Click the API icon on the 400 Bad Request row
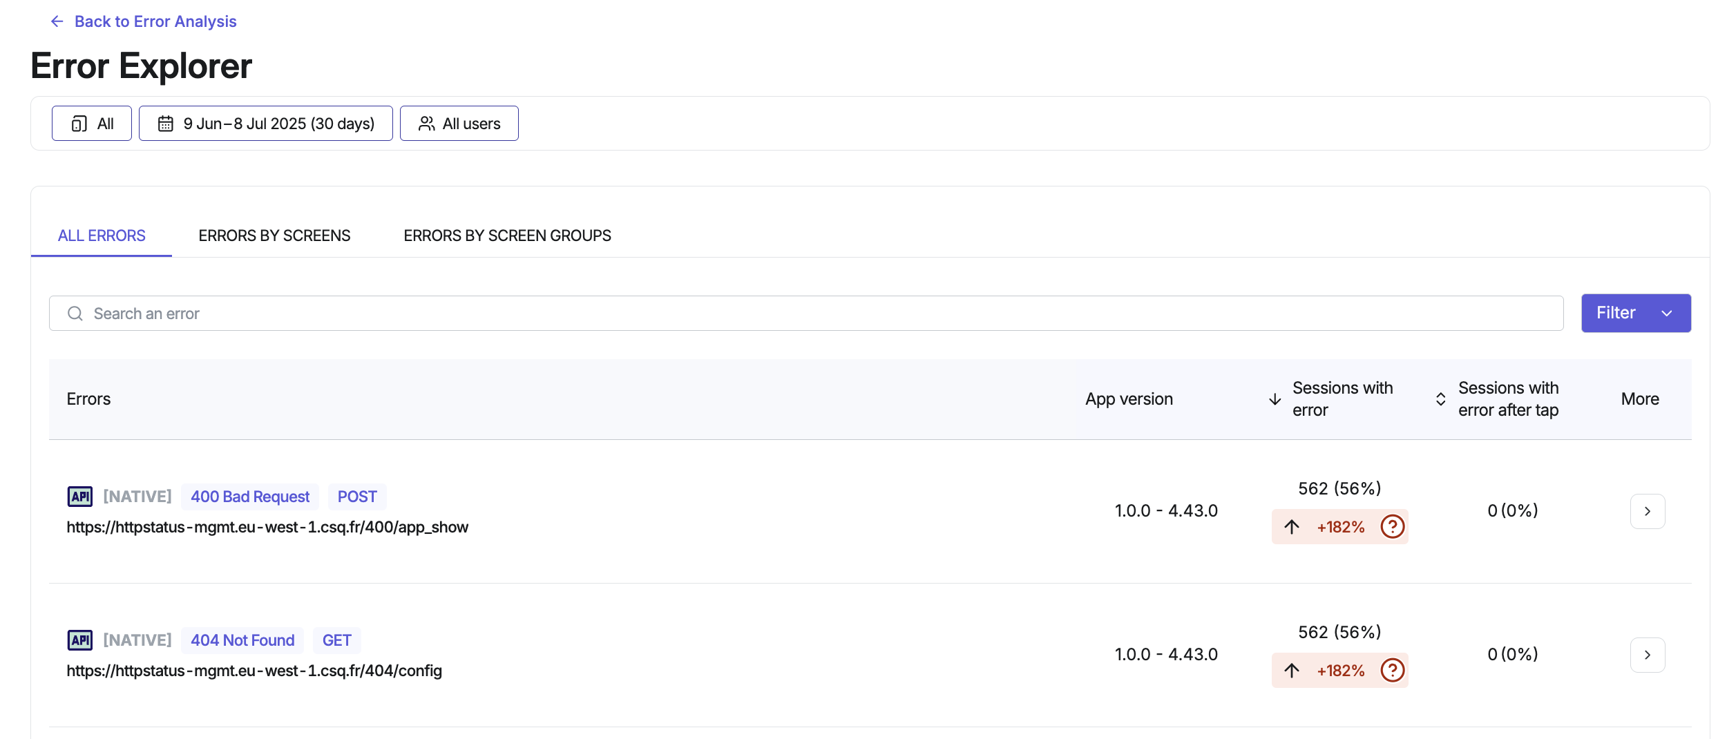Screen dimensions: 1727x739 coord(79,496)
